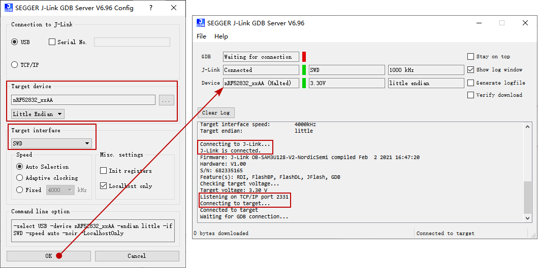Screen dimensions: 539x268
Task: Click the target device name field
Action: 83,100
